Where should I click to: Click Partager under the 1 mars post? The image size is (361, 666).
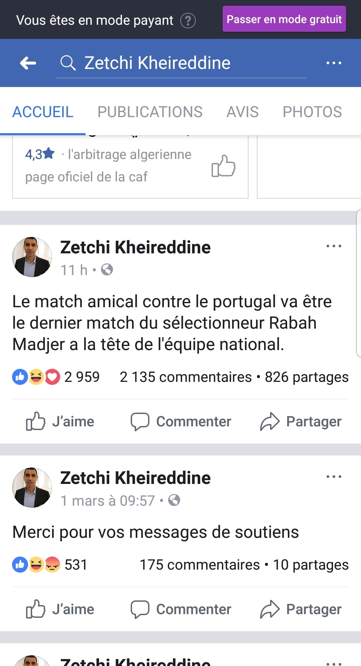pyautogui.click(x=301, y=609)
